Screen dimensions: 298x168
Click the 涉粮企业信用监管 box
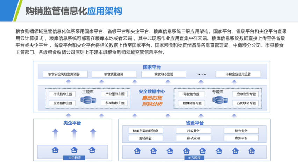click(x=238, y=74)
